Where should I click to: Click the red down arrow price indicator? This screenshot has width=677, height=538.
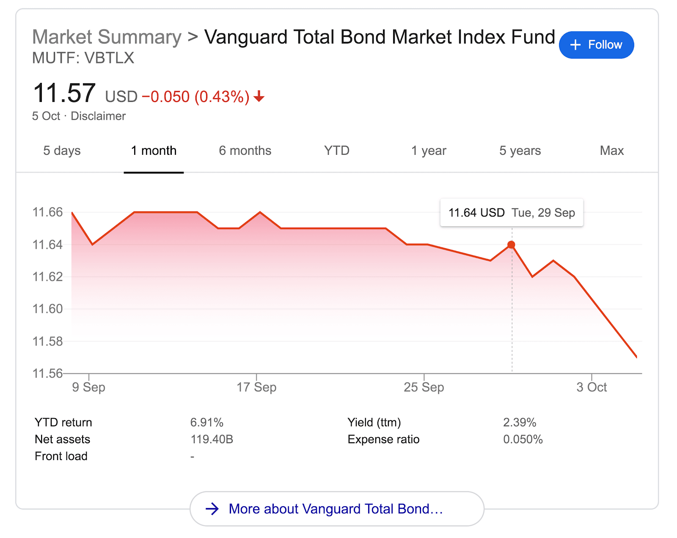click(x=259, y=97)
